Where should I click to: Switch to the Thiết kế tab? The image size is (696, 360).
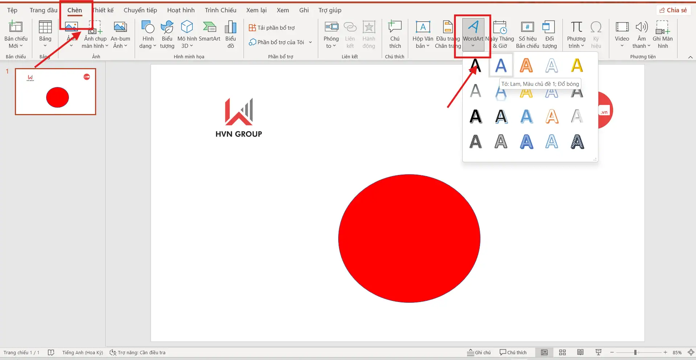103,10
